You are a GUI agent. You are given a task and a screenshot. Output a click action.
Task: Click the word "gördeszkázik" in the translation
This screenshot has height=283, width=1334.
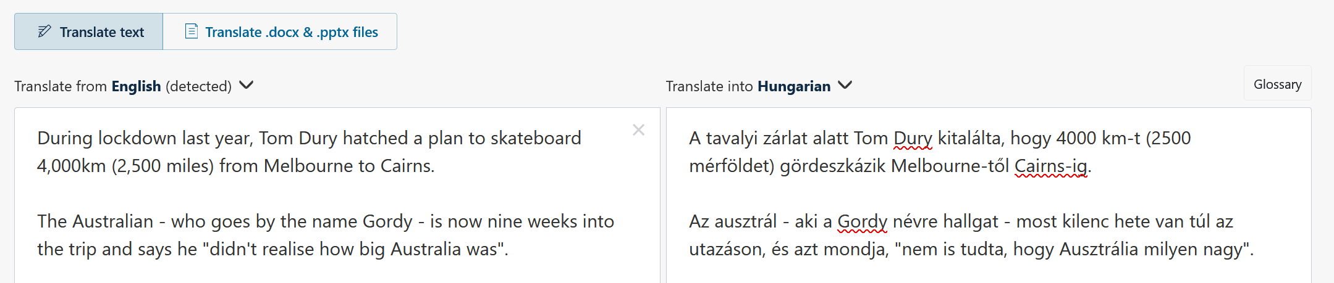(833, 166)
